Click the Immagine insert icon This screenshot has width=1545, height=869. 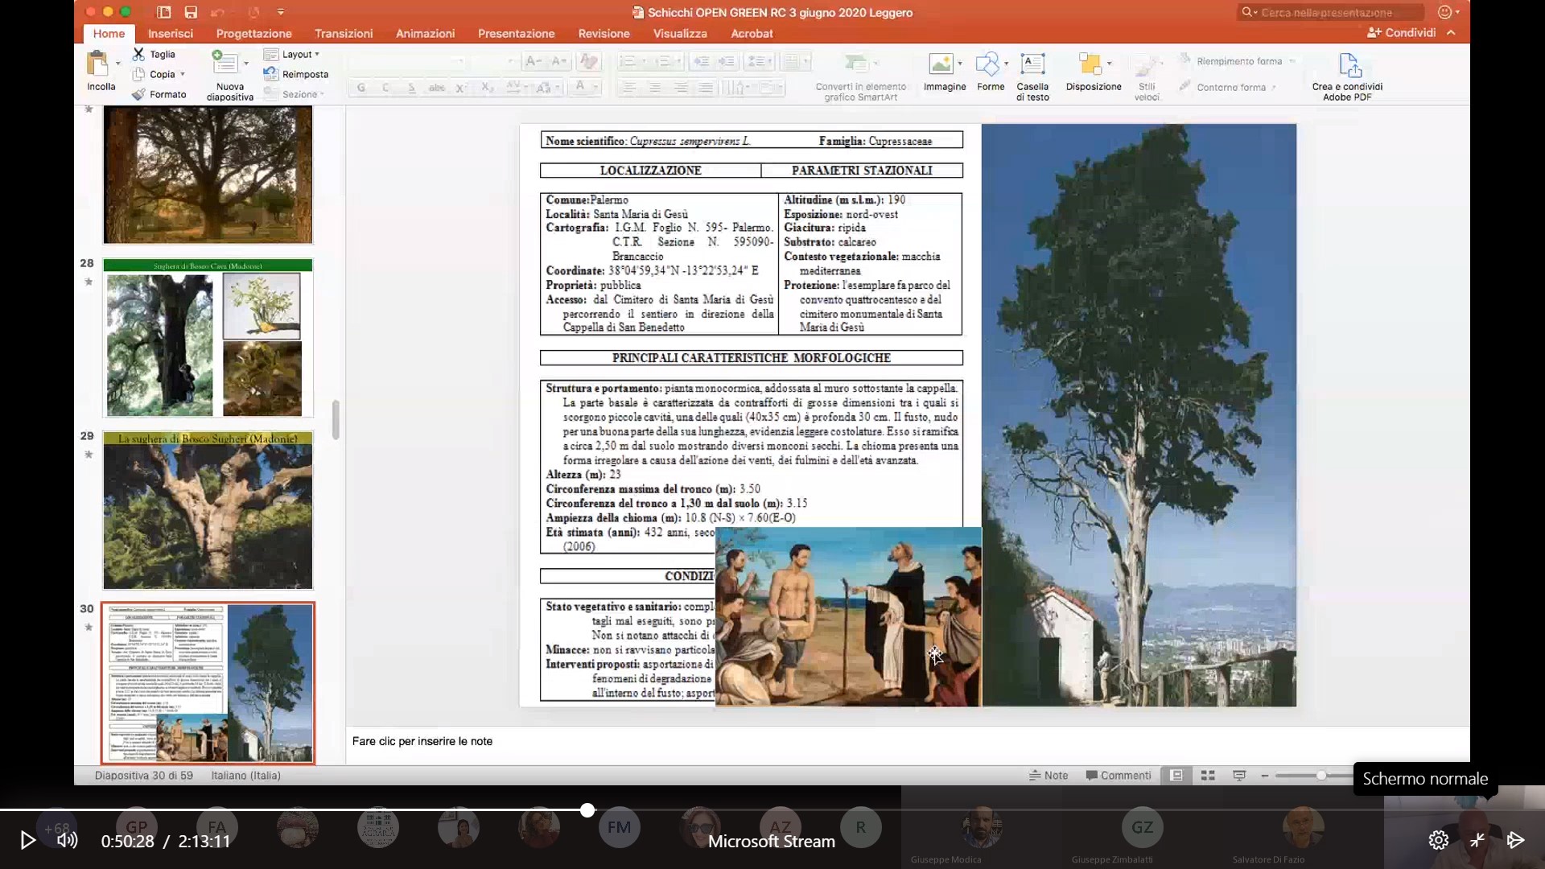(940, 64)
